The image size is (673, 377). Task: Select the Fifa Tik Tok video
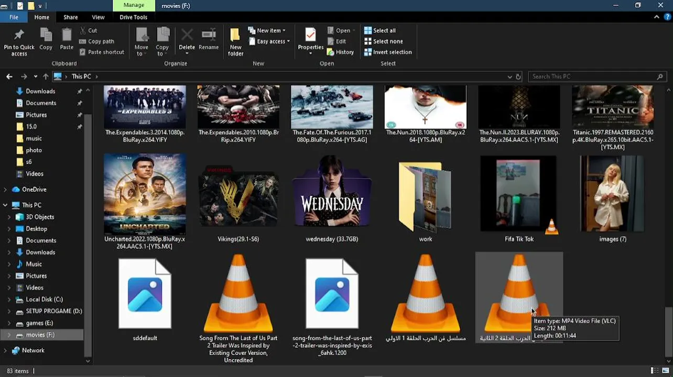[x=519, y=199]
